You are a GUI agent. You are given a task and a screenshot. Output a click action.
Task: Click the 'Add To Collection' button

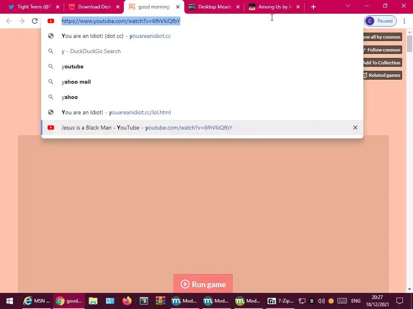point(382,62)
